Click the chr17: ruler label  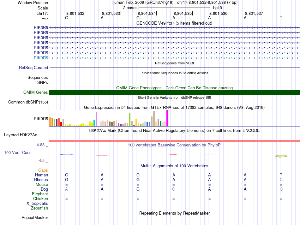[42, 13]
